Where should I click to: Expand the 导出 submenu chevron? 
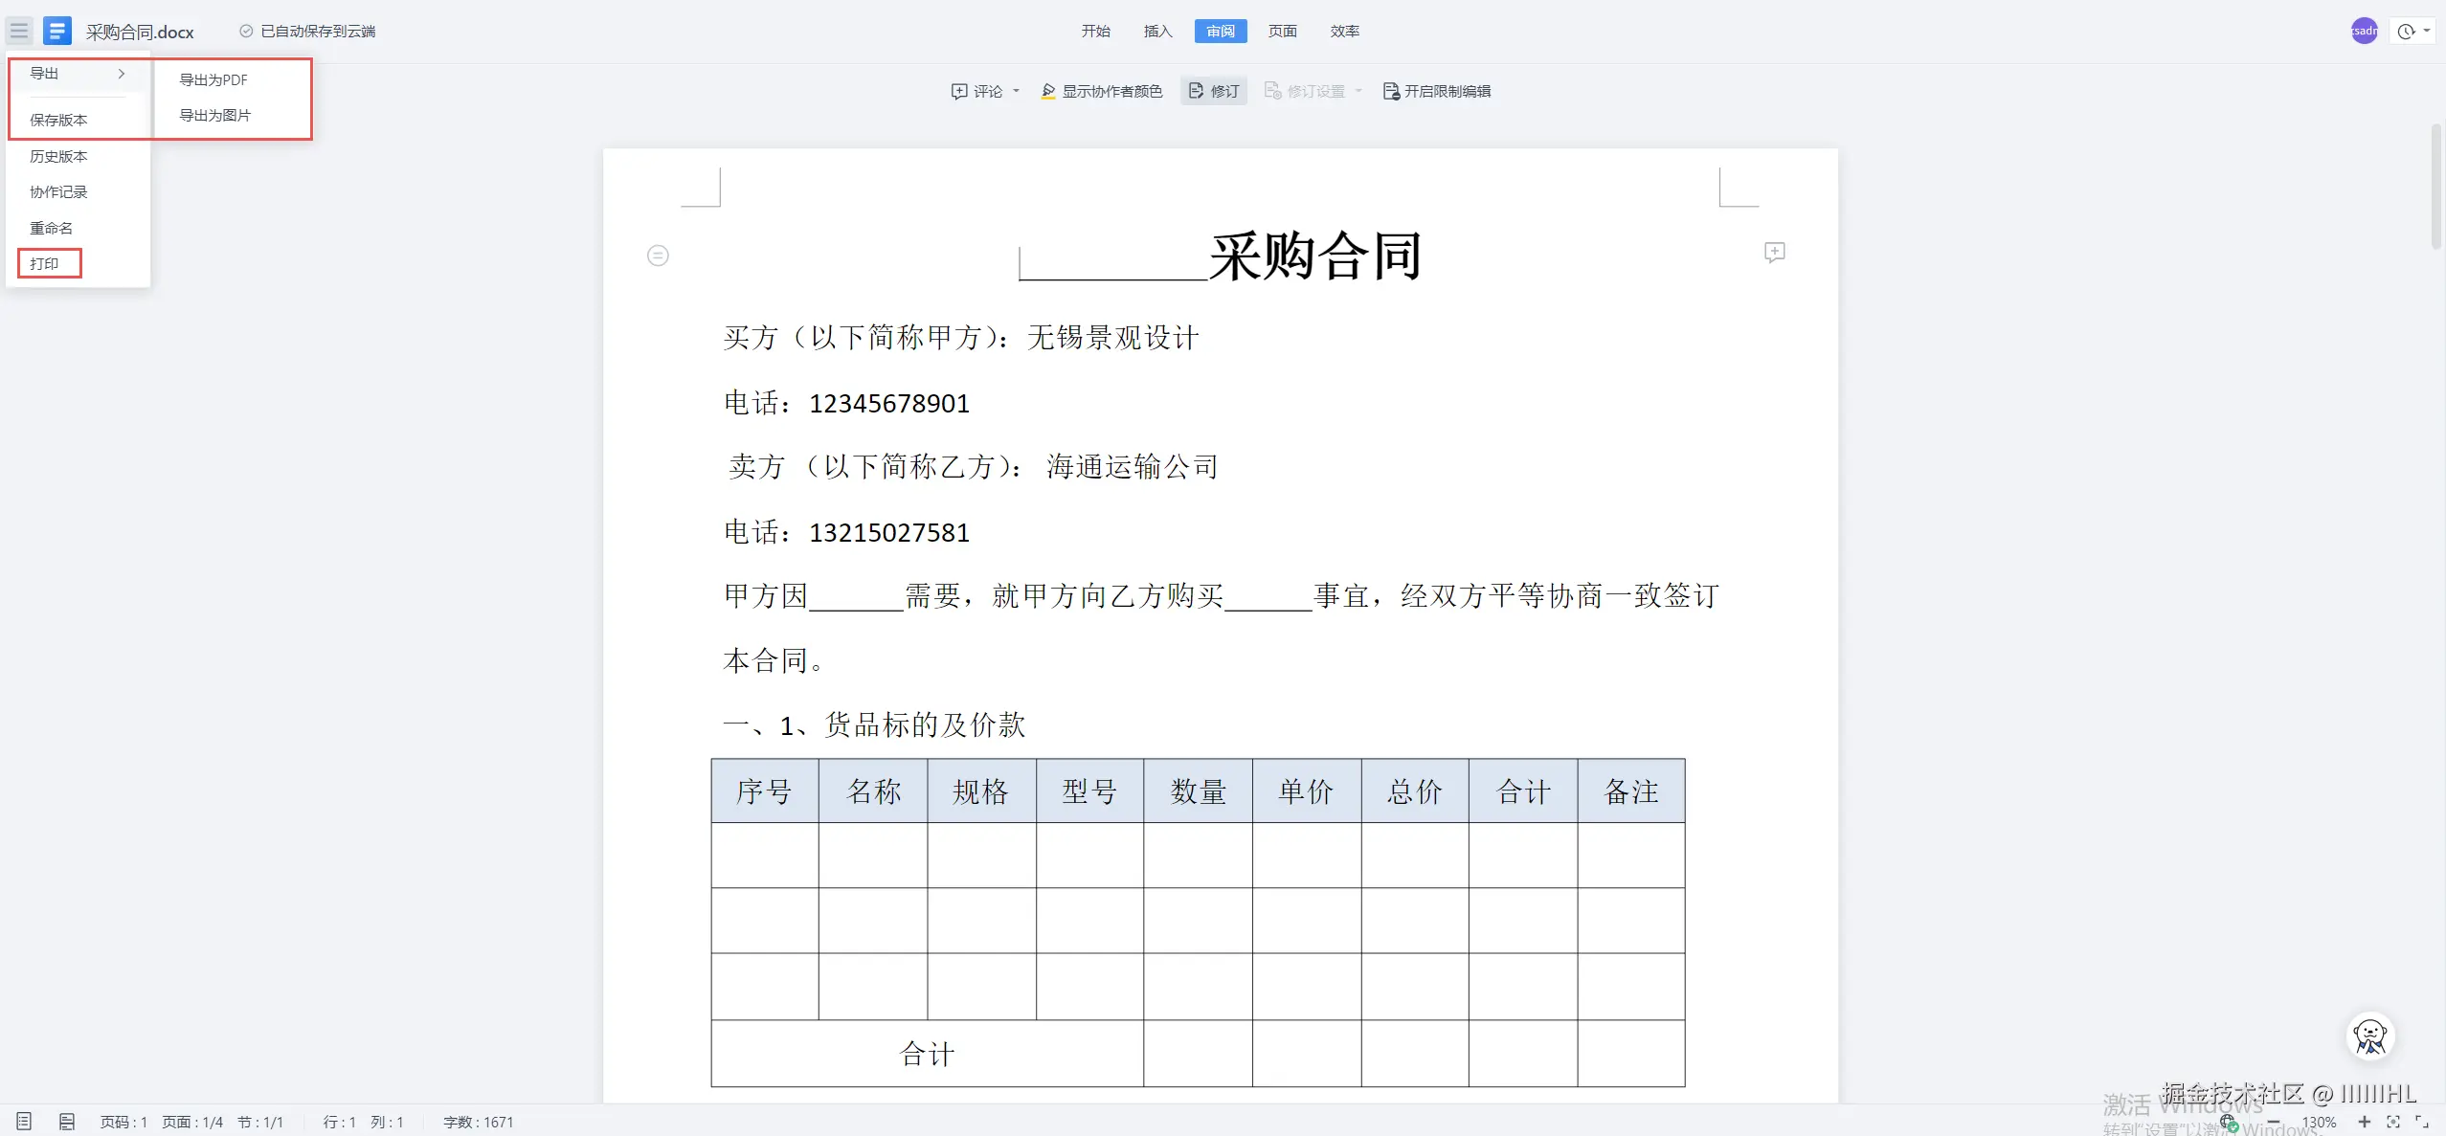click(x=122, y=74)
